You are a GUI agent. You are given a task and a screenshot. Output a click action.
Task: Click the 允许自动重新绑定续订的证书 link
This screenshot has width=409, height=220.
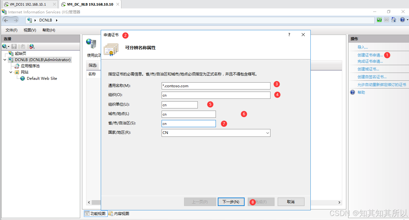point(382,85)
